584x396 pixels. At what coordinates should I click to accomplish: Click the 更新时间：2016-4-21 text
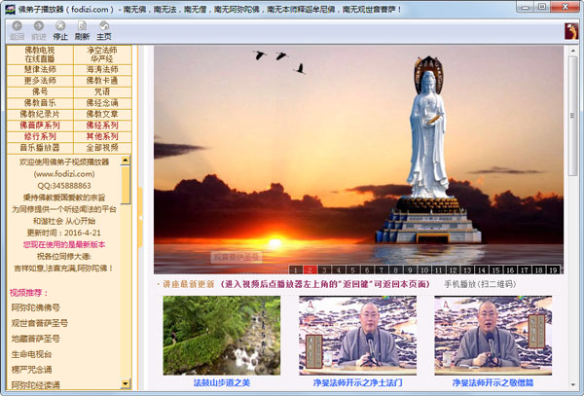click(64, 233)
